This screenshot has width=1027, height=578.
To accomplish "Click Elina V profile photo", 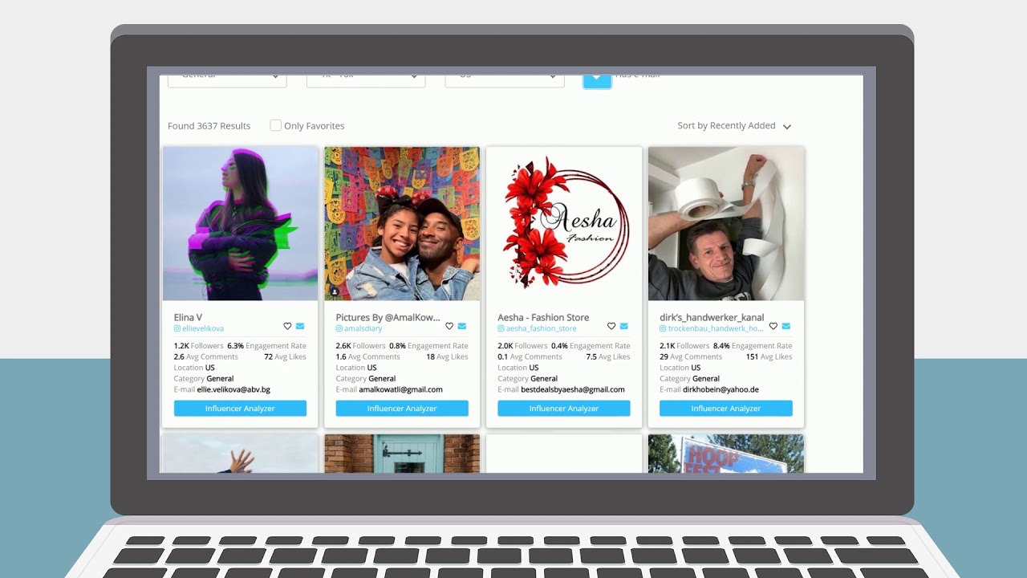I will pos(240,223).
